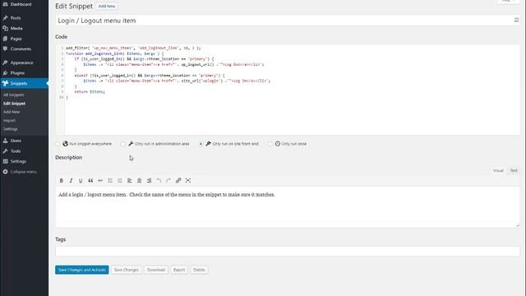Open the Plugins menu
The height and width of the screenshot is (296, 526).
[x=17, y=73]
